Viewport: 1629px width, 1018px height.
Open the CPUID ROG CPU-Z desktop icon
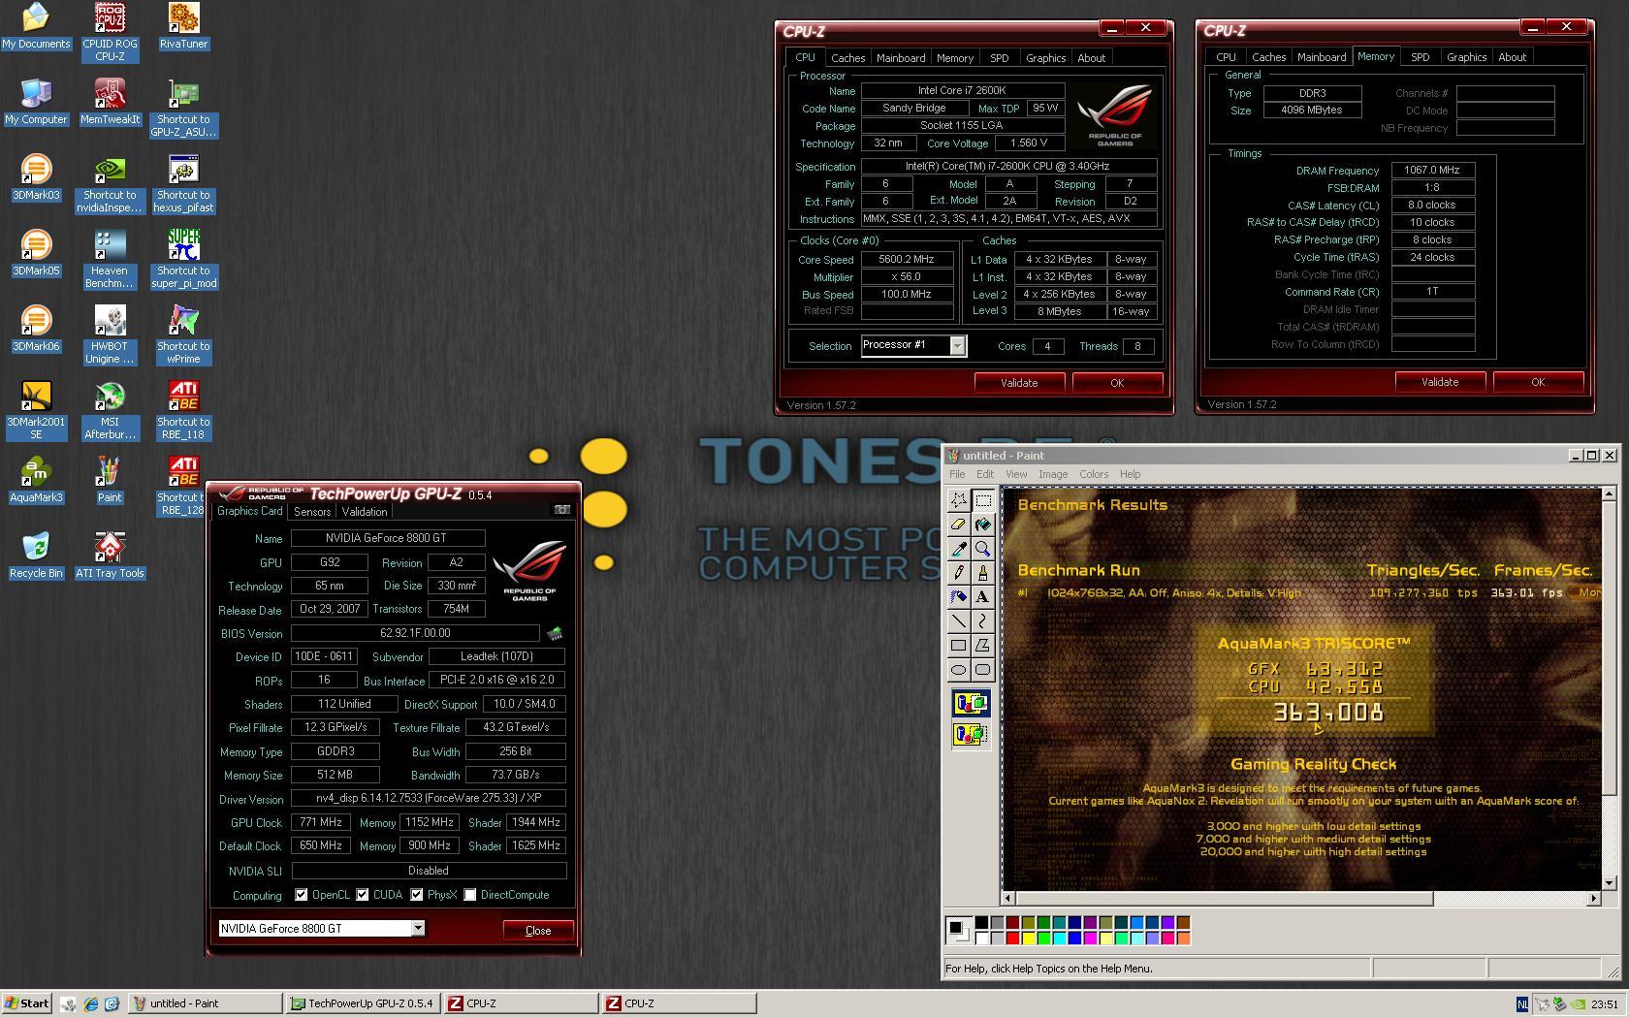pos(110,32)
